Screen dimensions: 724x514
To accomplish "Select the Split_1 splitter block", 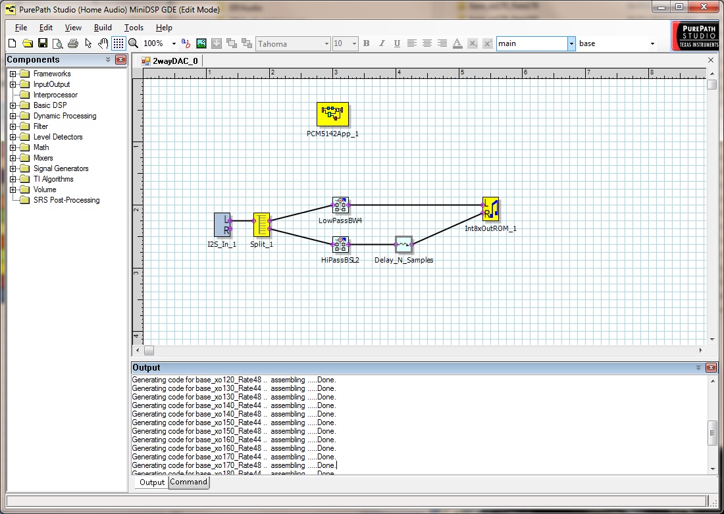I will click(261, 224).
